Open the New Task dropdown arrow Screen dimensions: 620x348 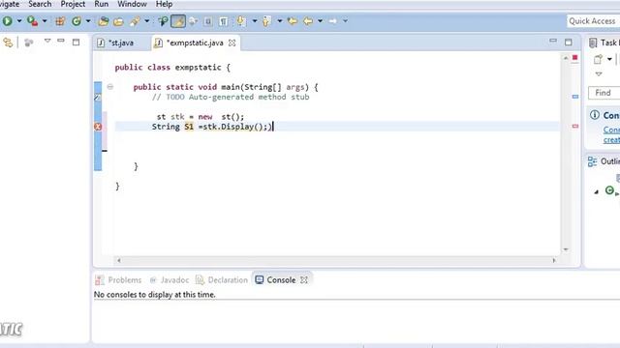(x=609, y=59)
